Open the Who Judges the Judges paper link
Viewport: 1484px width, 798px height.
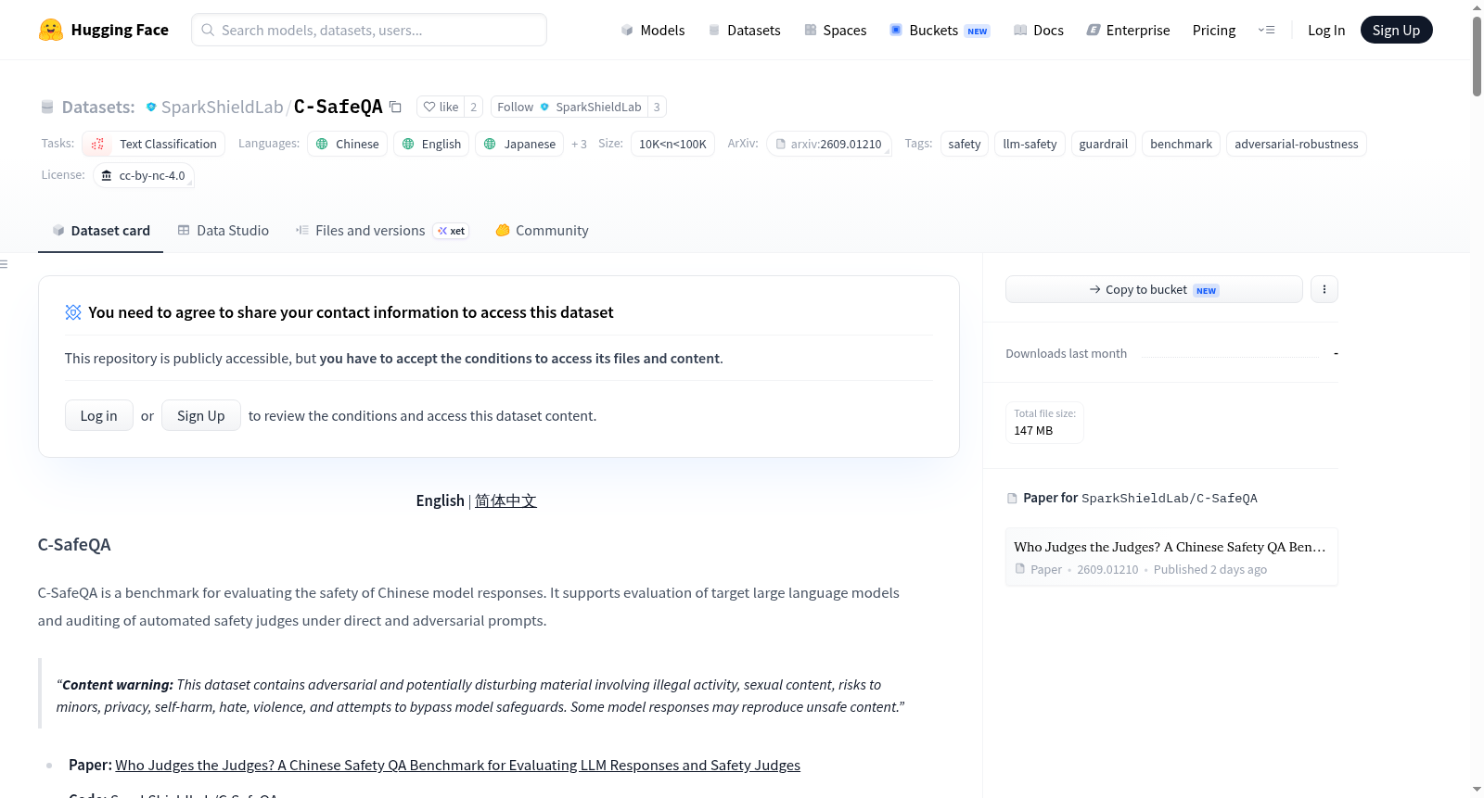(x=457, y=765)
